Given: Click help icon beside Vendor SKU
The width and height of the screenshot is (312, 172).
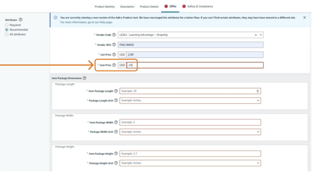Looking at the screenshot, I should pyautogui.click(x=114, y=45).
